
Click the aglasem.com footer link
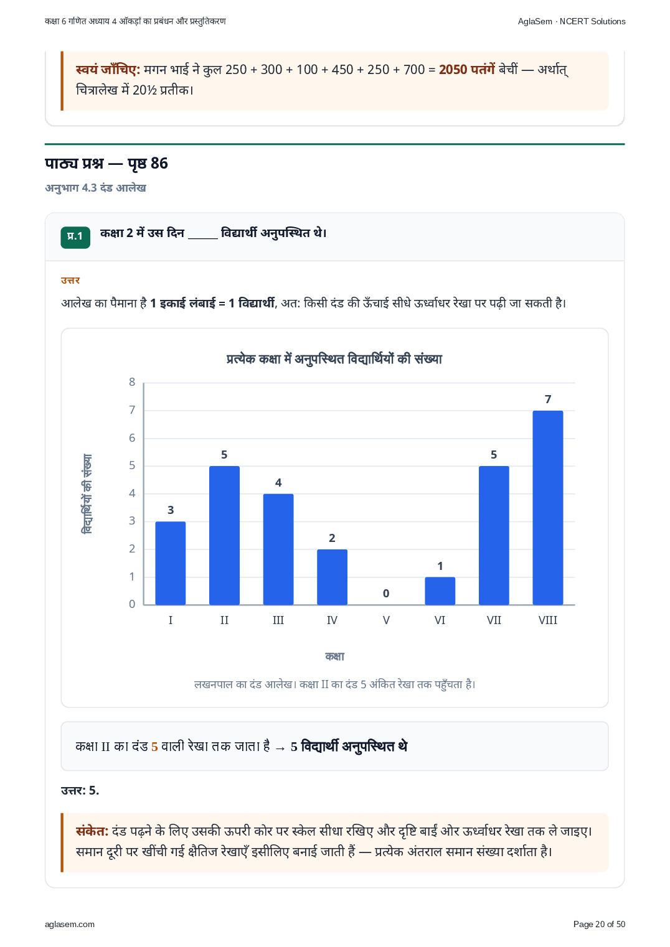pyautogui.click(x=70, y=924)
